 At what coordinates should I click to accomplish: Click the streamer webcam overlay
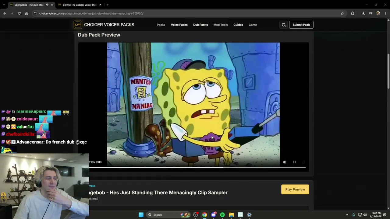(44, 186)
